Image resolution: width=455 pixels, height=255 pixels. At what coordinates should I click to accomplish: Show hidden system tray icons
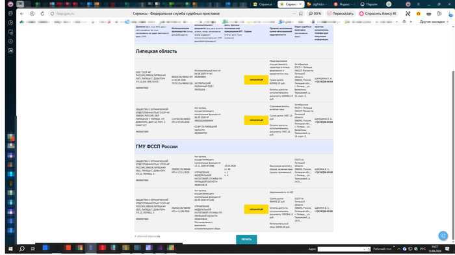tap(399, 249)
